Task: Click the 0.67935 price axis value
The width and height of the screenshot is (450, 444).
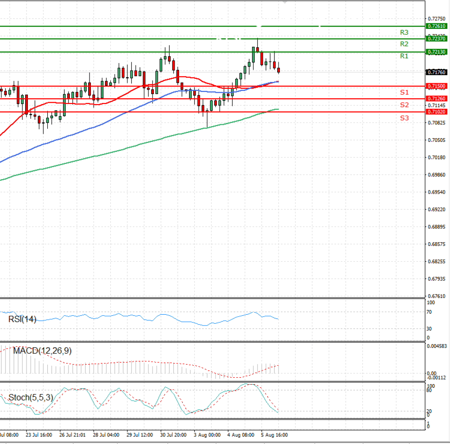Action: click(x=436, y=279)
